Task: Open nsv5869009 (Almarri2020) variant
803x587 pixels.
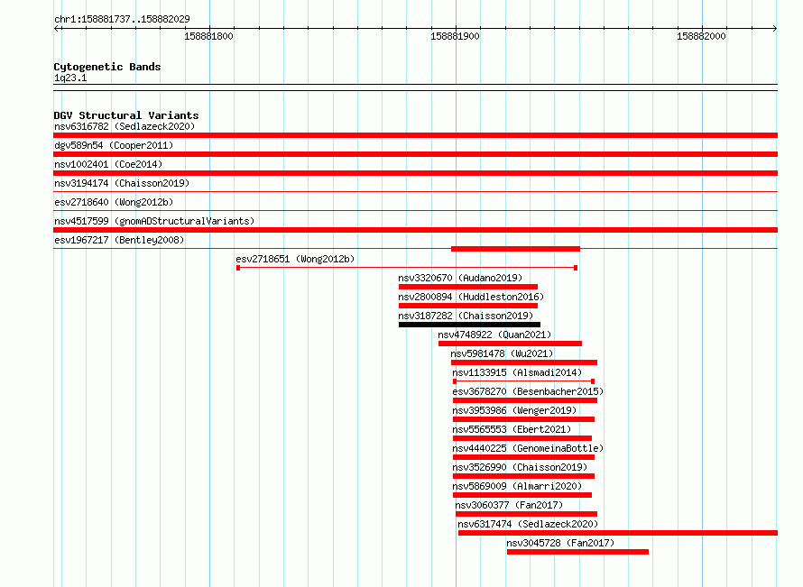Action: [517, 486]
